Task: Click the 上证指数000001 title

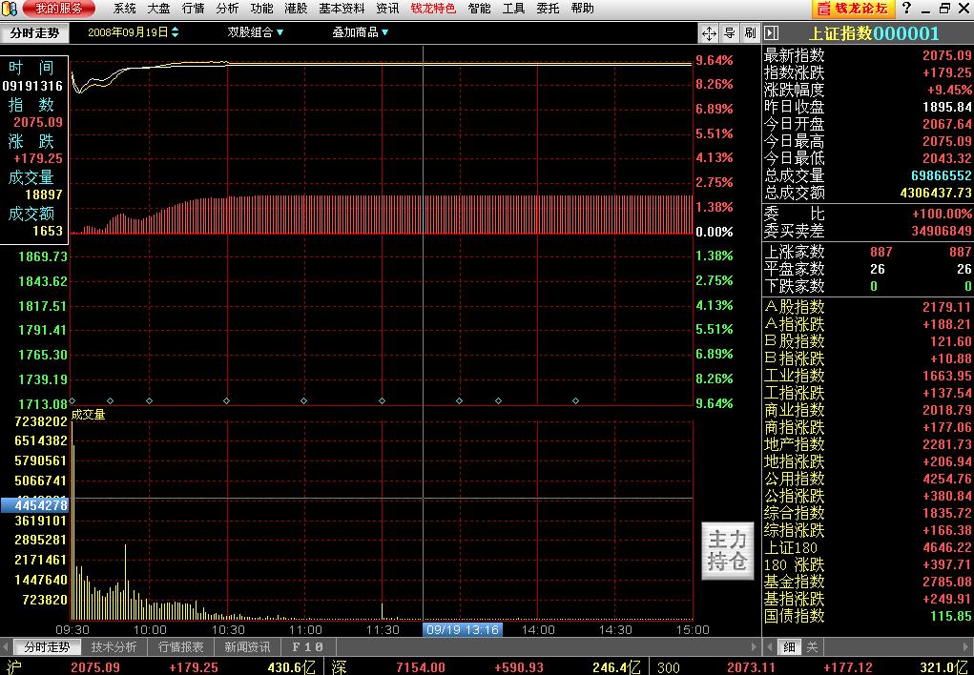Action: (x=874, y=33)
